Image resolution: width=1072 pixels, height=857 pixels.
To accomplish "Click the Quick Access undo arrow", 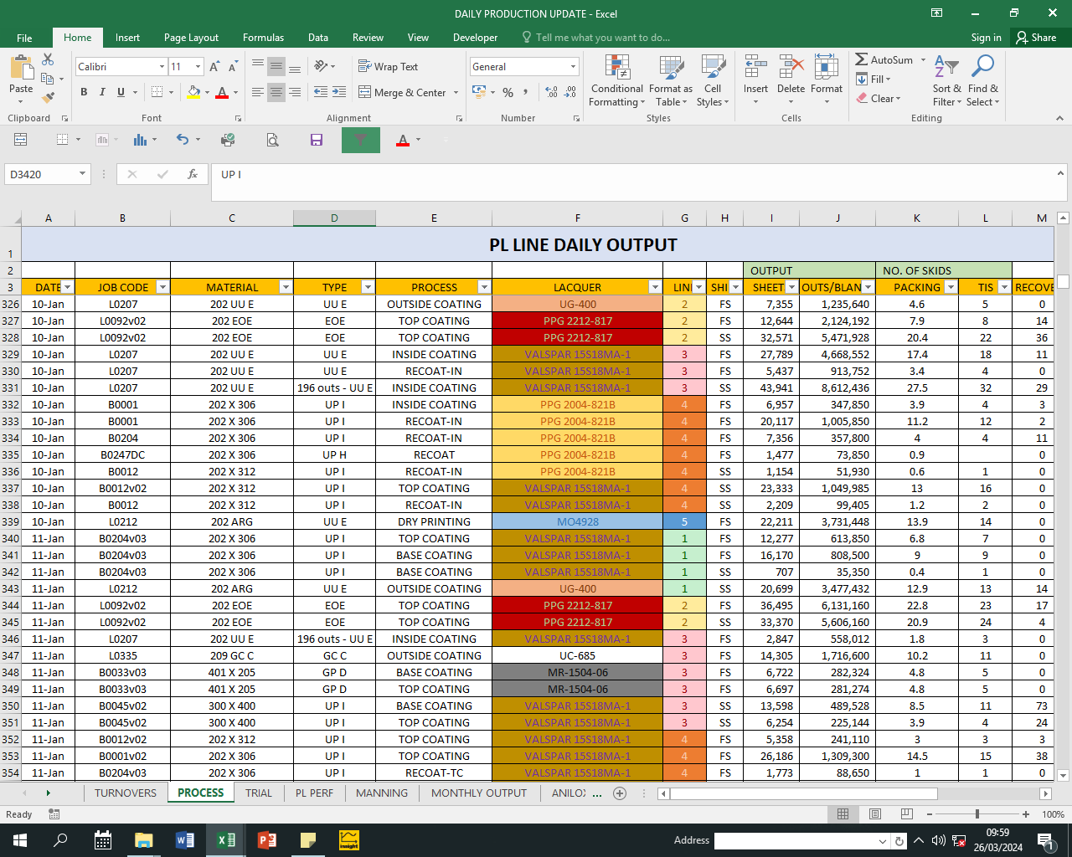I will pos(183,140).
